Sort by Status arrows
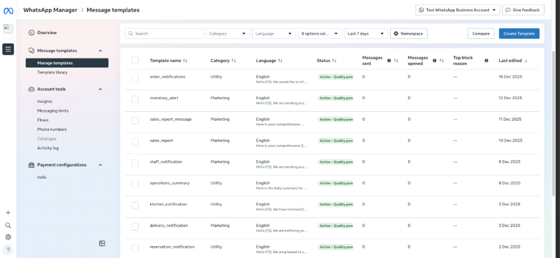 (x=334, y=60)
